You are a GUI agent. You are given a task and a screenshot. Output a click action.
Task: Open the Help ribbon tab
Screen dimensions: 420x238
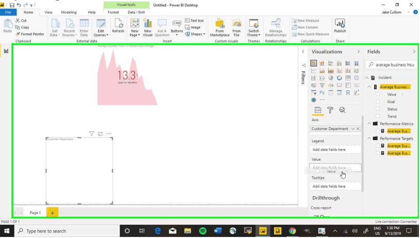click(92, 12)
